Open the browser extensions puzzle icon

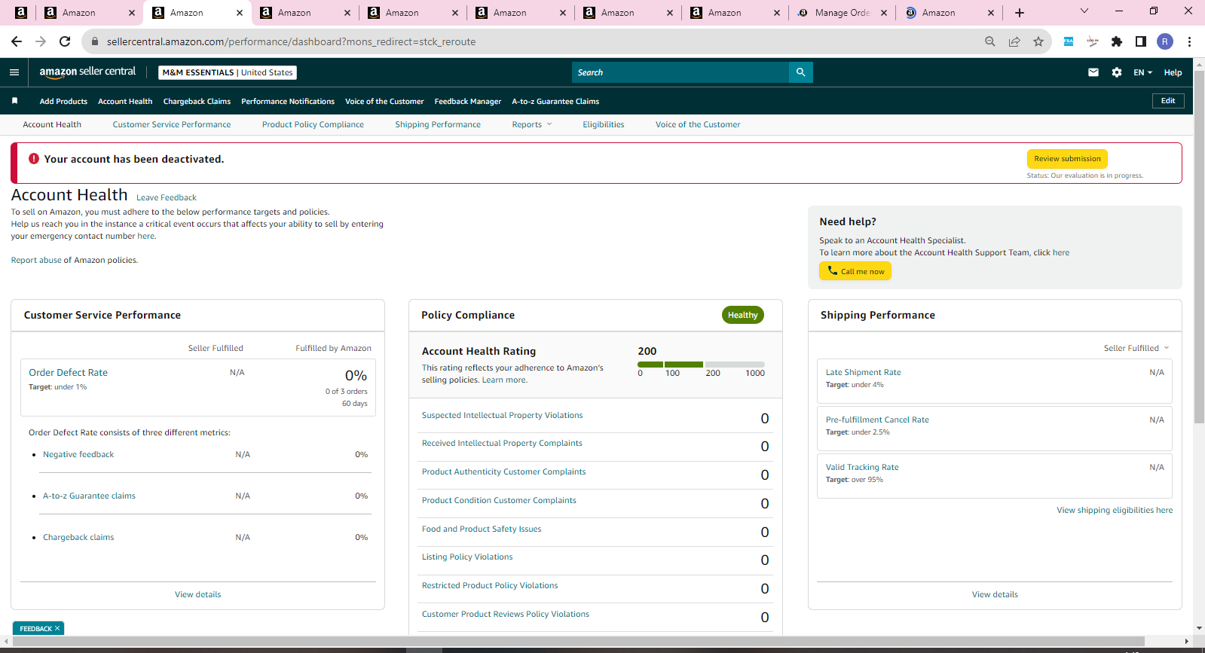pos(1117,41)
